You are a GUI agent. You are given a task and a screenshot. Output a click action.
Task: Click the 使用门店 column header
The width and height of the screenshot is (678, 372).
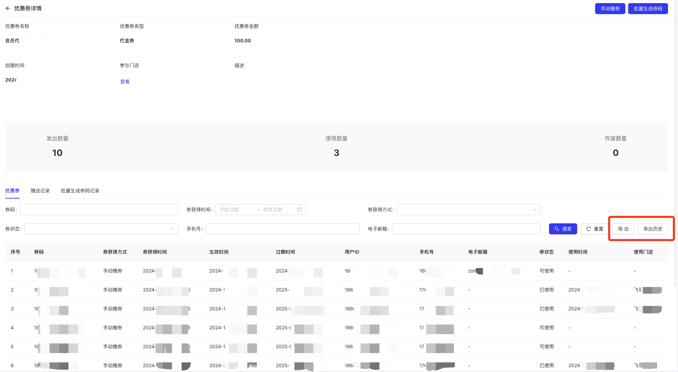[643, 252]
